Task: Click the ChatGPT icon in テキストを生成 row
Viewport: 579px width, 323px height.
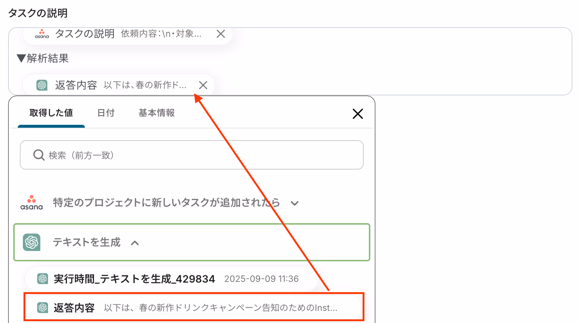Action: click(x=32, y=242)
